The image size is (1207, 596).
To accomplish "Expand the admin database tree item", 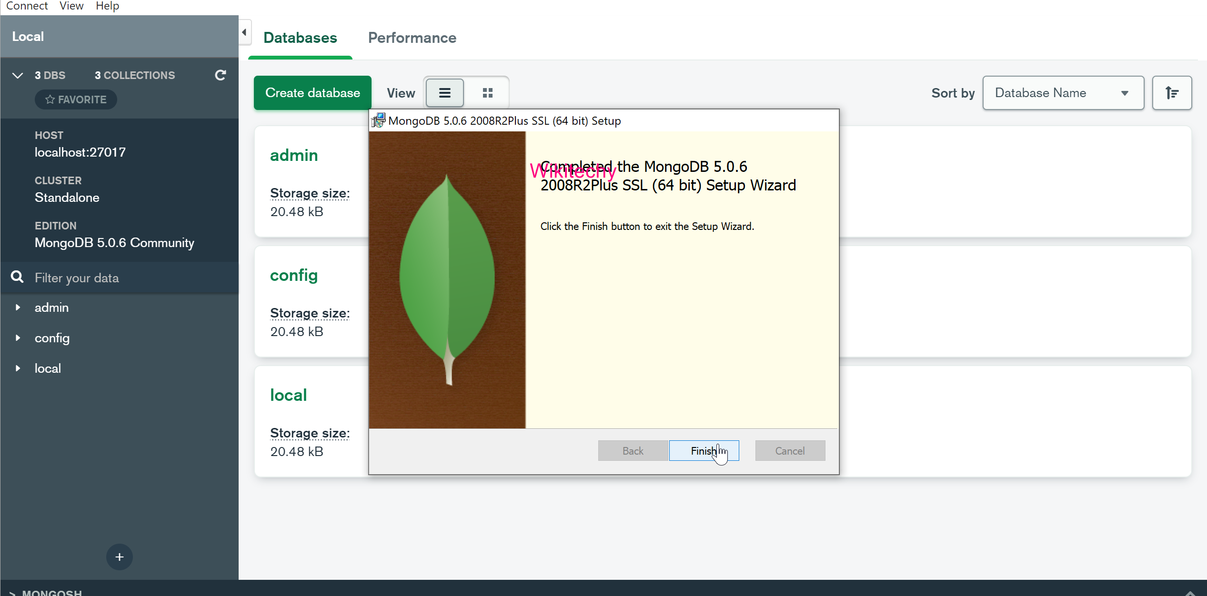I will click(x=19, y=308).
